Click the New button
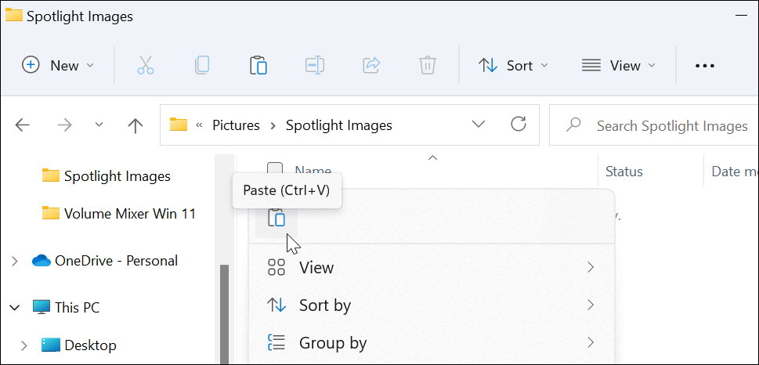 pos(58,66)
